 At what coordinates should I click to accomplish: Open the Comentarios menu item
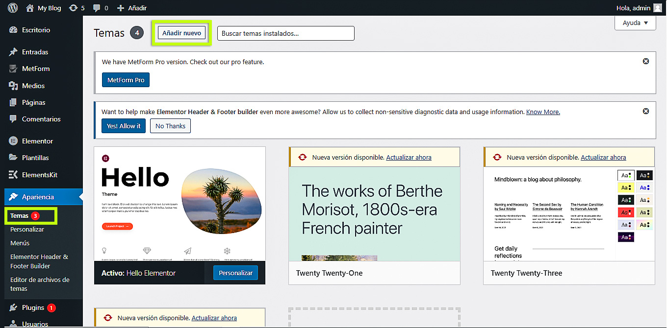point(41,119)
